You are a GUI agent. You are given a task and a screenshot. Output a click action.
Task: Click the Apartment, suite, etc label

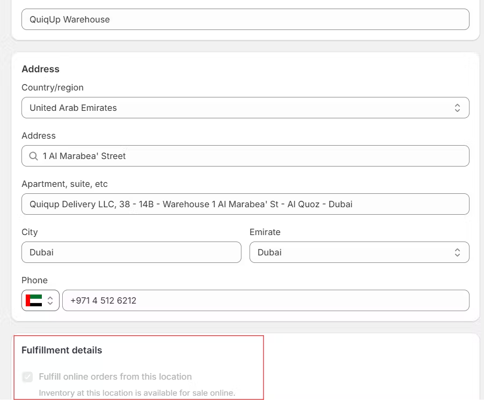pyautogui.click(x=64, y=184)
